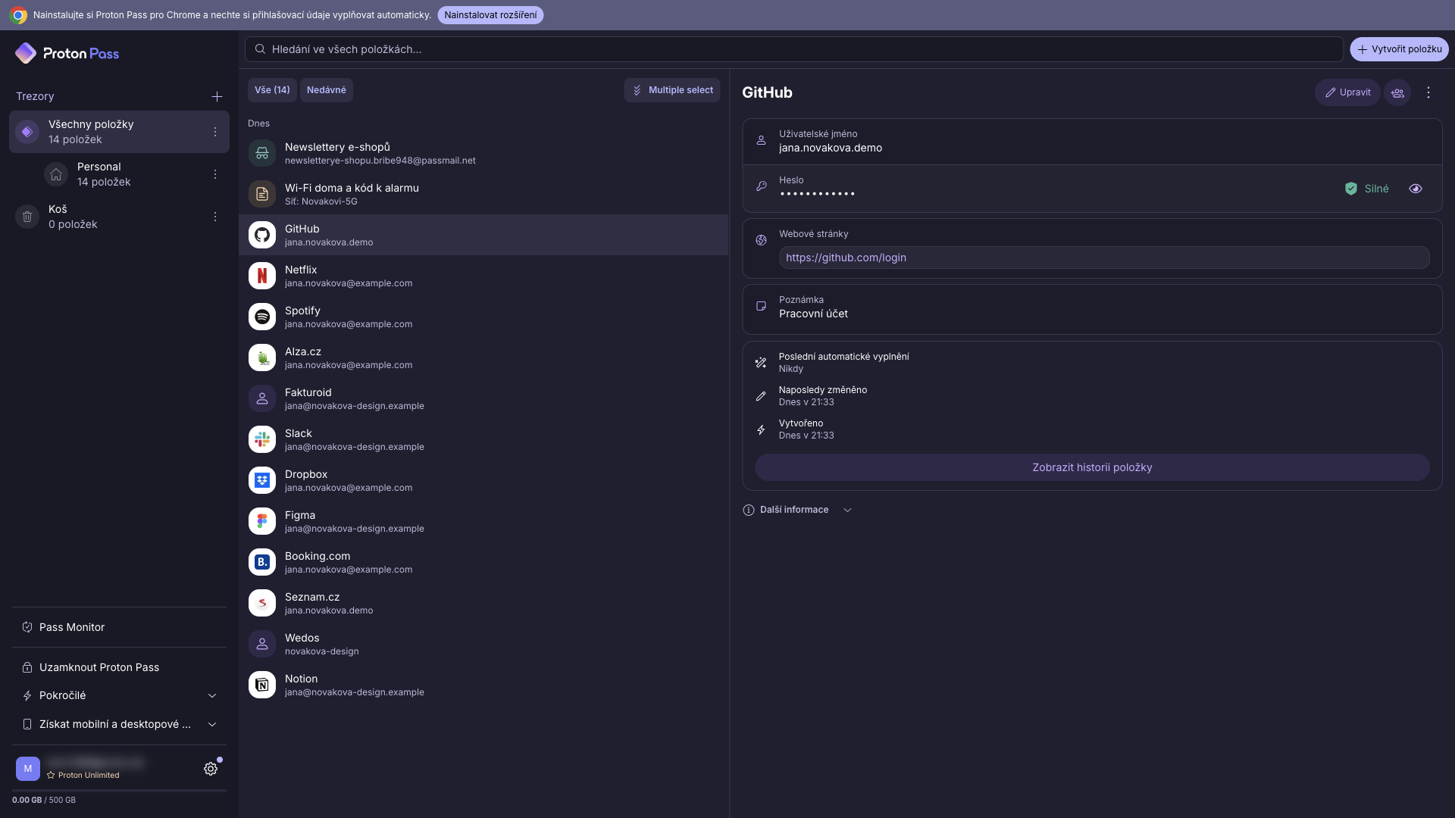The width and height of the screenshot is (1455, 818).
Task: Click the Figma item icon
Action: coord(262,521)
